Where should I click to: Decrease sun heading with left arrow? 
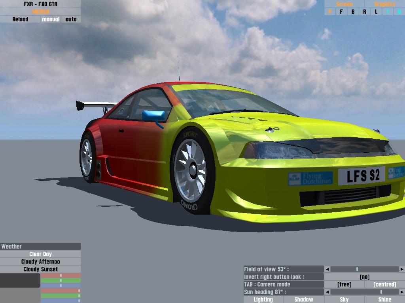tap(327, 292)
